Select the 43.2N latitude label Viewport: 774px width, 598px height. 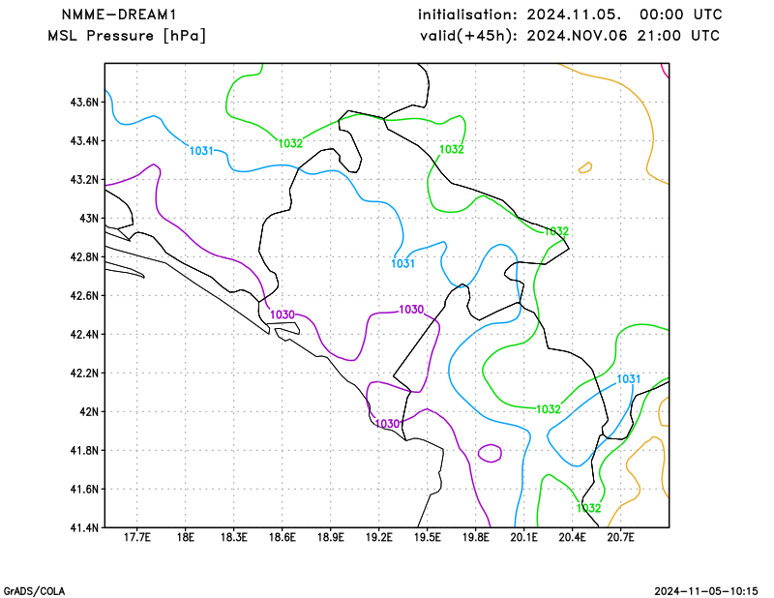pyautogui.click(x=84, y=180)
